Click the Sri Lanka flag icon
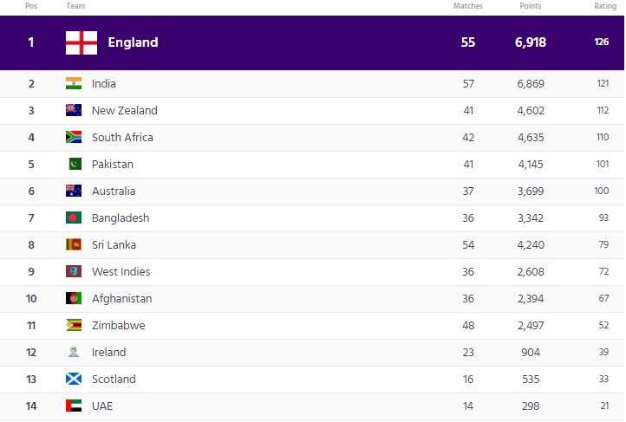 (x=74, y=245)
